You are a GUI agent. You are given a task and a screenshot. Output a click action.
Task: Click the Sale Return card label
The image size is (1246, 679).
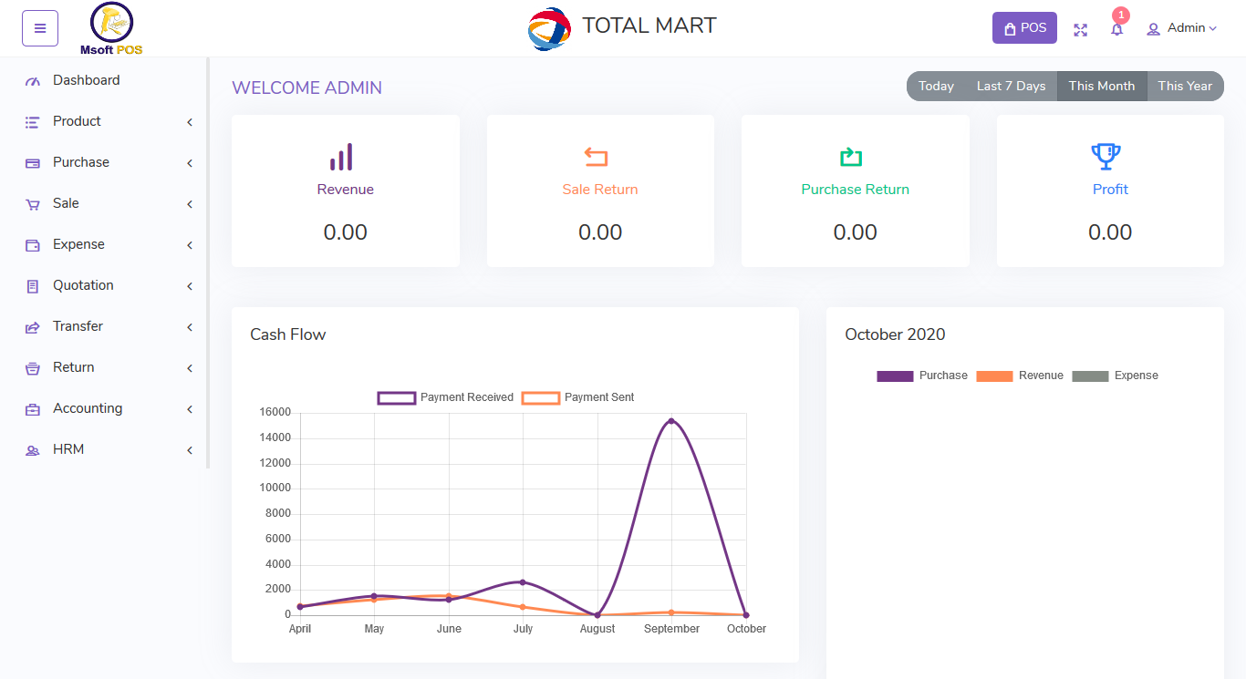pos(600,190)
